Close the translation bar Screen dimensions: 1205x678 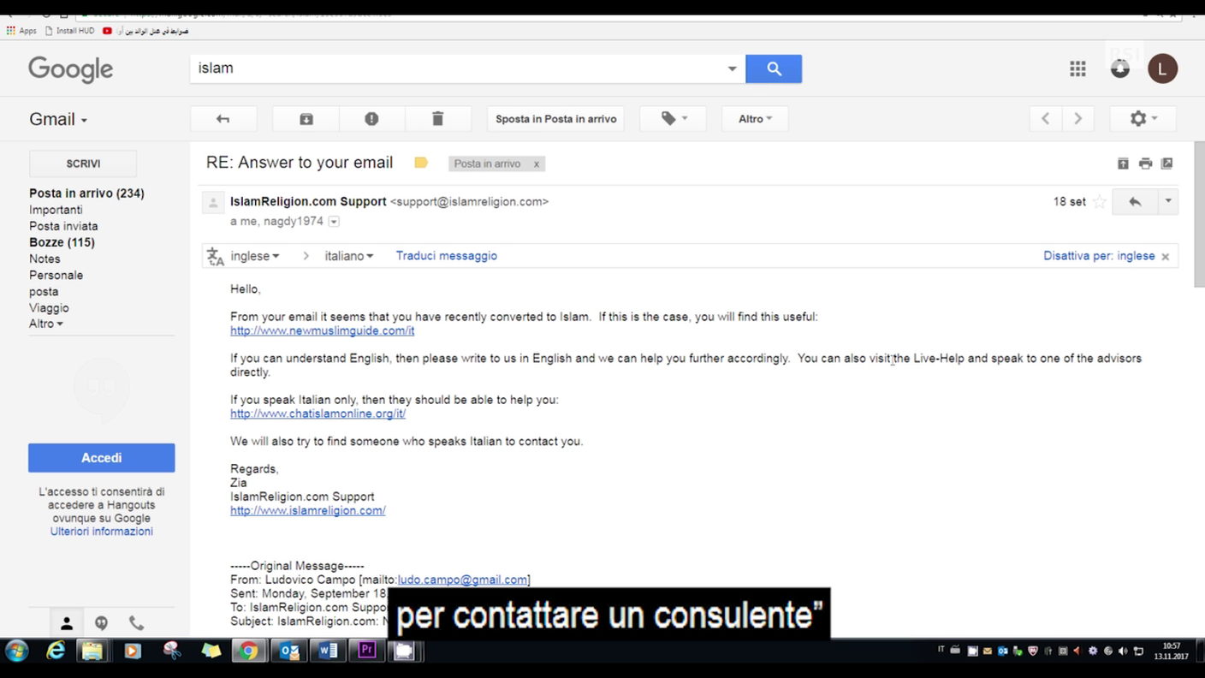(1166, 257)
